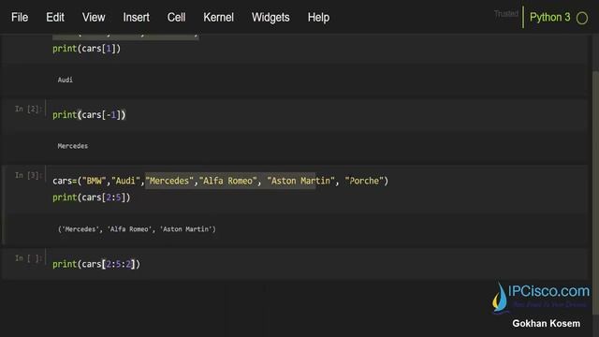This screenshot has height=337, width=599.
Task: Click the print(cars[1]) code line
Action: click(86, 49)
